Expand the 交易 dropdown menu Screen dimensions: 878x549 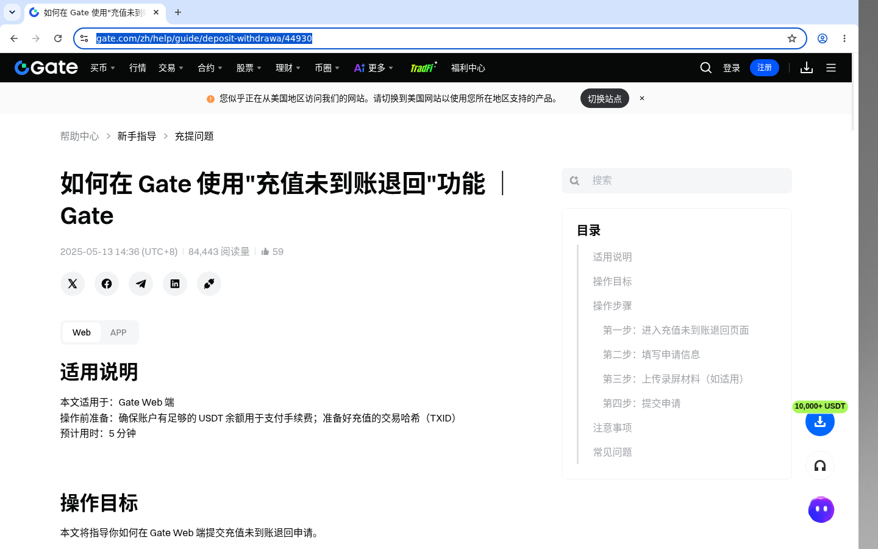(x=171, y=68)
